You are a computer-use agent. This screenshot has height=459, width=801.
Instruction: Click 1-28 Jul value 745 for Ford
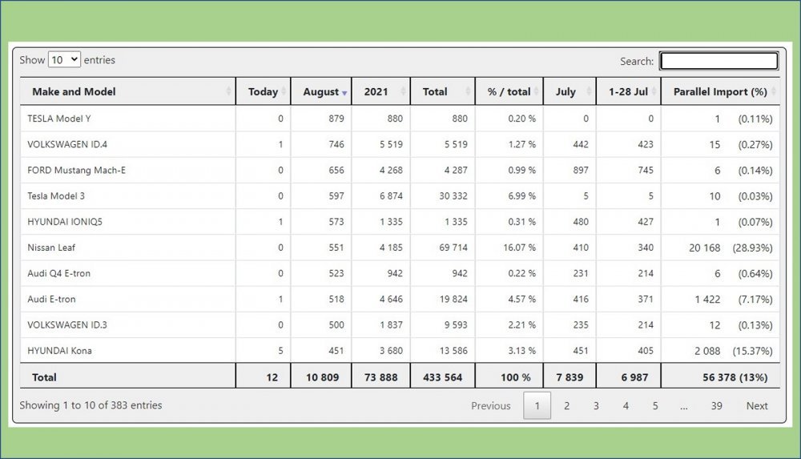[x=645, y=170]
